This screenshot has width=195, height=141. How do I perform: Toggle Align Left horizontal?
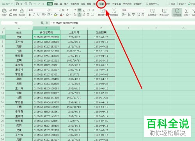point(75,15)
